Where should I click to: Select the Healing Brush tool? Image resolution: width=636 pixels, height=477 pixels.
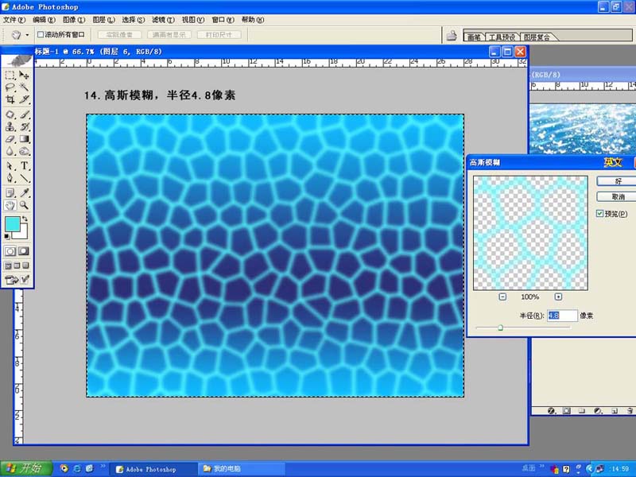tap(10, 114)
